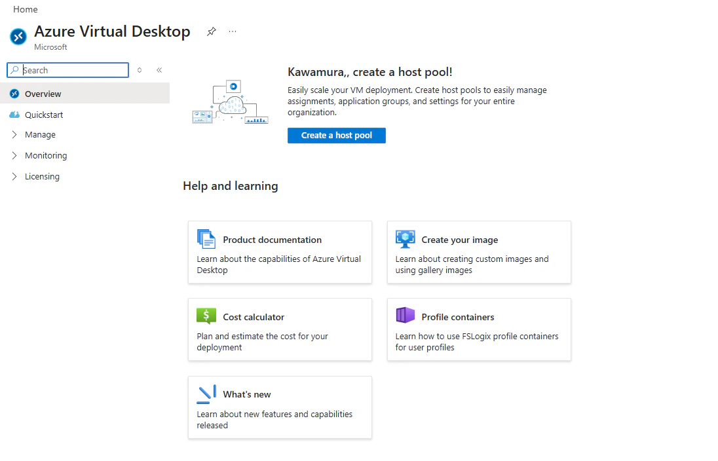Open the Cost calculator card title
Screen dimensions: 718x461
point(254,317)
